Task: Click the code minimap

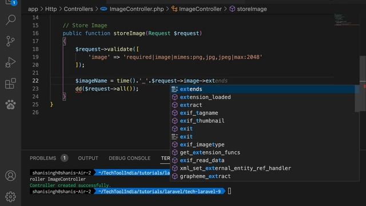Action: 347,20
